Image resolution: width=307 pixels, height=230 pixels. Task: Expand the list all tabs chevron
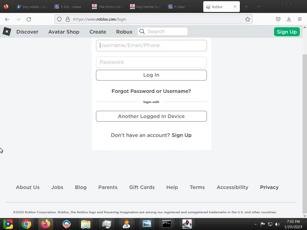pyautogui.click(x=258, y=7)
